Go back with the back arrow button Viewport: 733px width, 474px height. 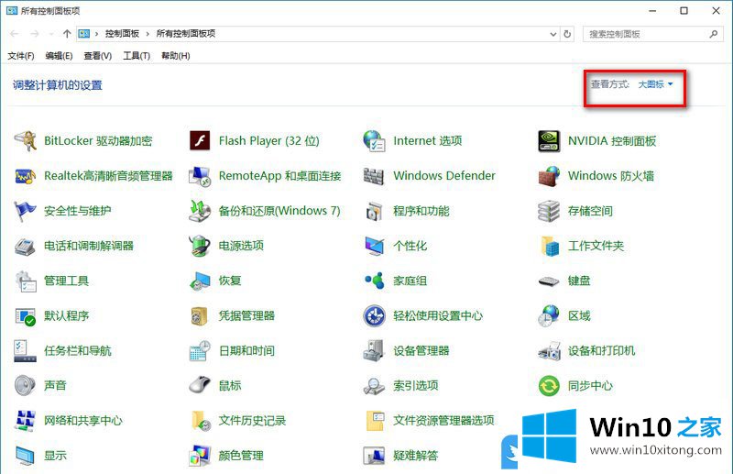coord(15,34)
